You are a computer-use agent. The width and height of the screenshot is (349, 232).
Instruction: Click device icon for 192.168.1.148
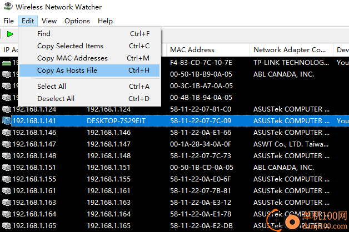click(7, 156)
